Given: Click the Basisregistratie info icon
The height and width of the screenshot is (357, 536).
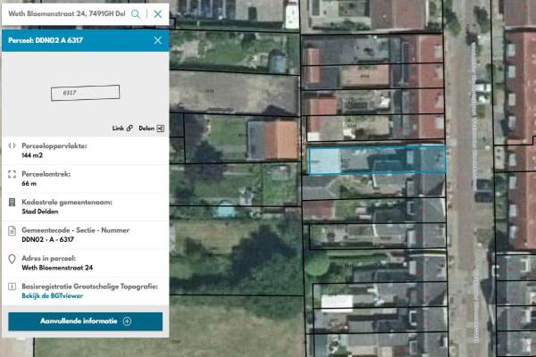Looking at the screenshot, I should (x=12, y=287).
